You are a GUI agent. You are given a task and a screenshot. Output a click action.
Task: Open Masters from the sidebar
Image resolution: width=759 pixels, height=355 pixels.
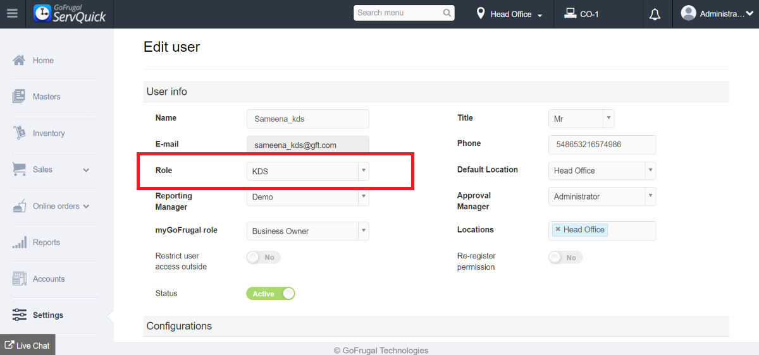47,97
